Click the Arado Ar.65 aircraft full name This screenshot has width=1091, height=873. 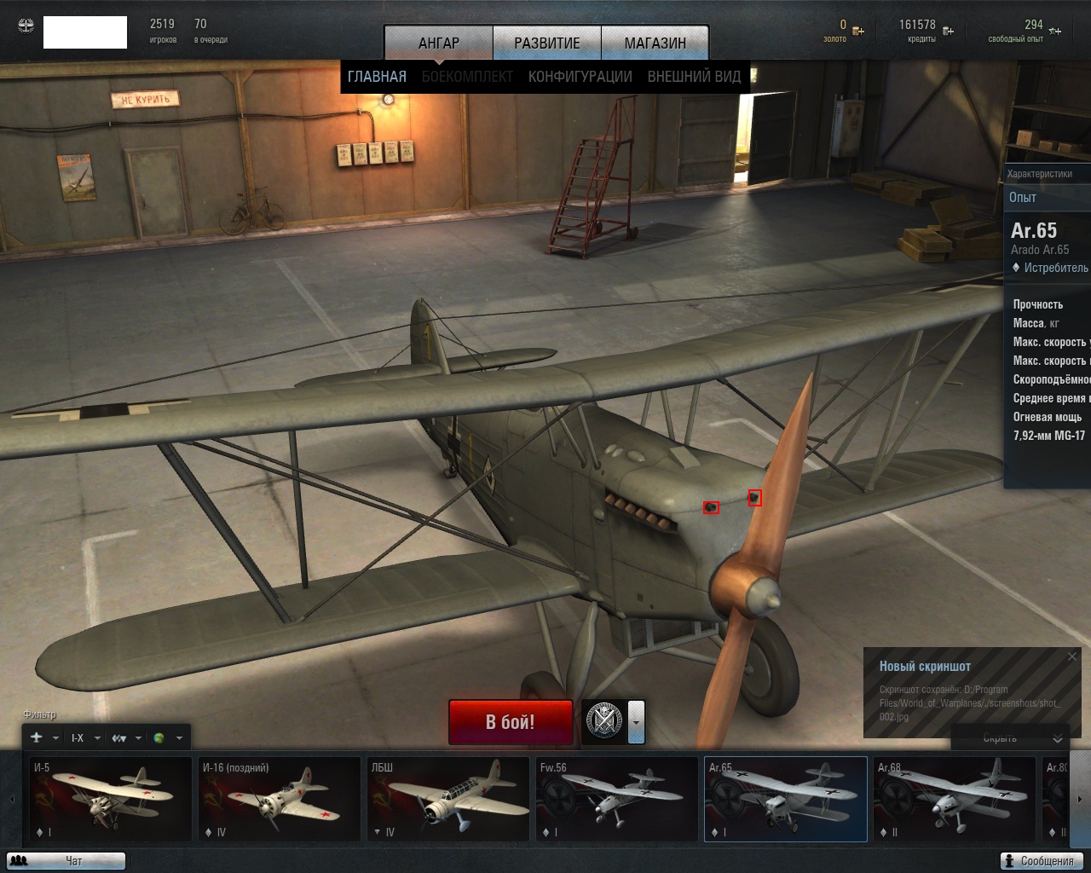[1040, 250]
